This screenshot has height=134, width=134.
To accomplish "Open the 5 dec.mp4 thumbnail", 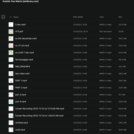I will 11,24.
